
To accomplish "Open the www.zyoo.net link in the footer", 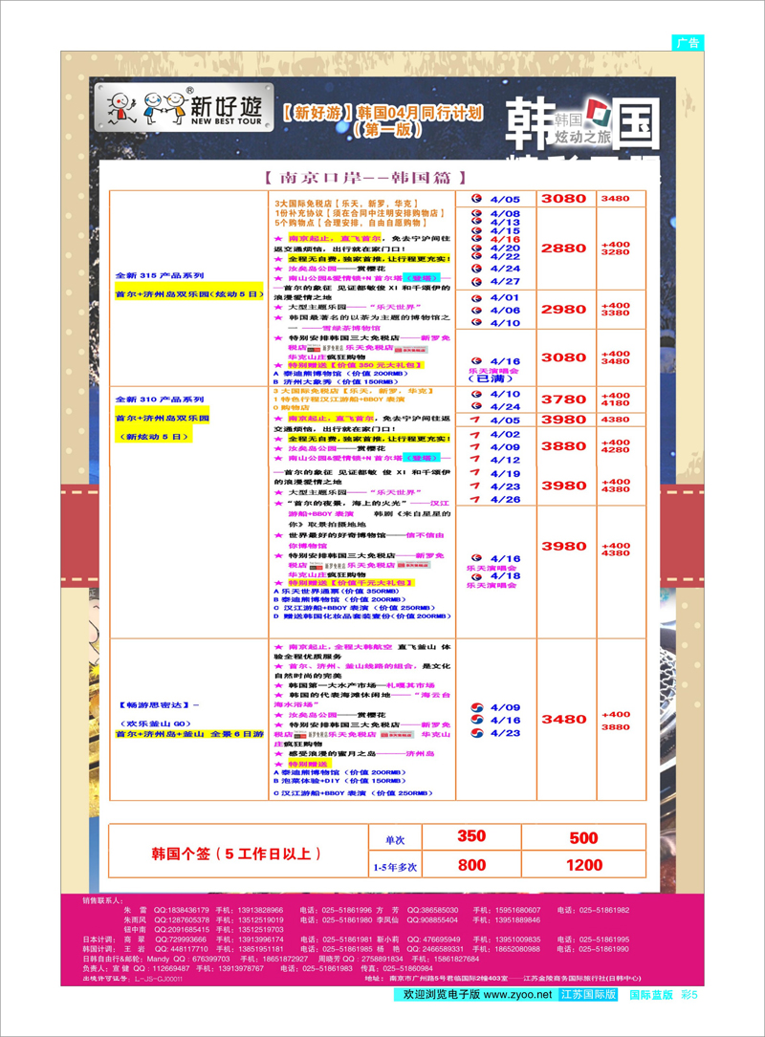I will tap(517, 995).
